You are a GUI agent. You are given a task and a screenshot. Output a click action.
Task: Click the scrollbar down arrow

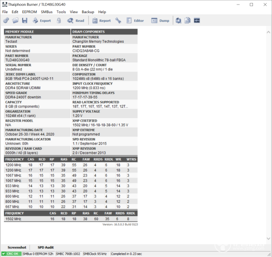coord(268,238)
